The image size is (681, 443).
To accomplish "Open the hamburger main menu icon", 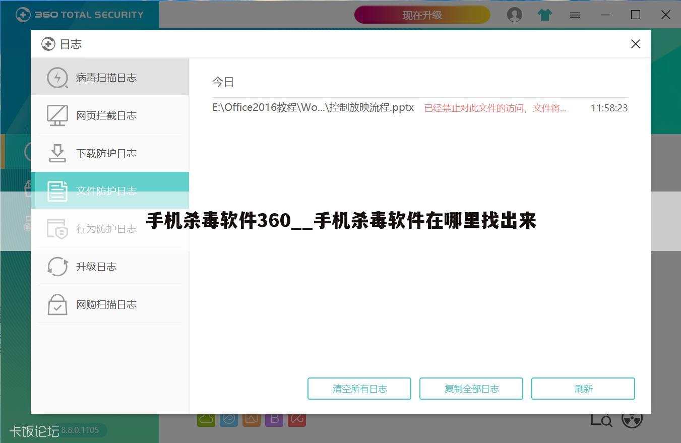I will (x=575, y=15).
